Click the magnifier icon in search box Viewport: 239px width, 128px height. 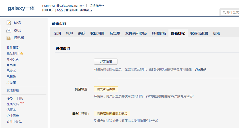(x=224, y=12)
